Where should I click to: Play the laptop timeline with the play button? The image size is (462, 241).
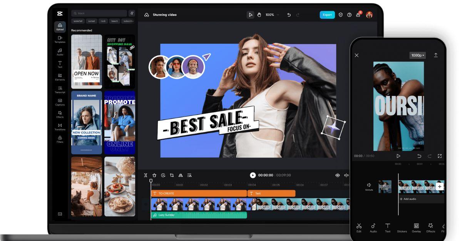[253, 175]
